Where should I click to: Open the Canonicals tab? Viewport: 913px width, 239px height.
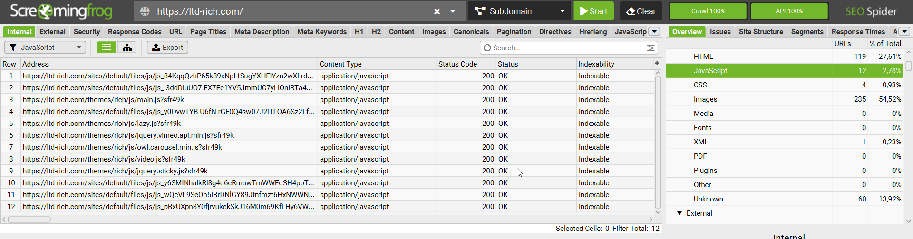tap(471, 31)
